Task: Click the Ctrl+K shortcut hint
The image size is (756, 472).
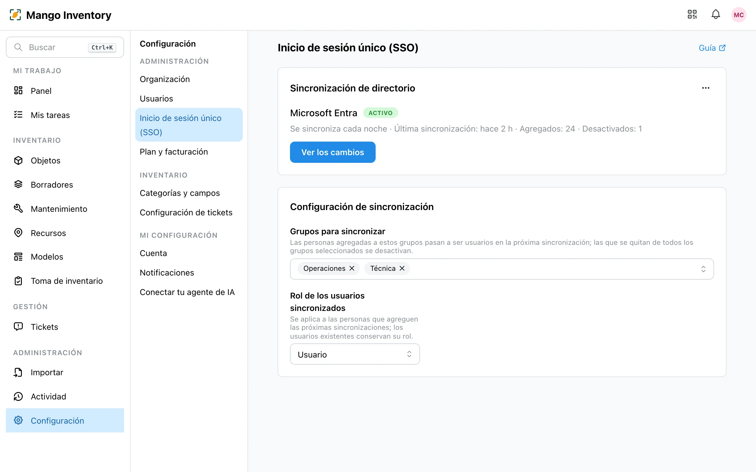Action: pyautogui.click(x=102, y=47)
